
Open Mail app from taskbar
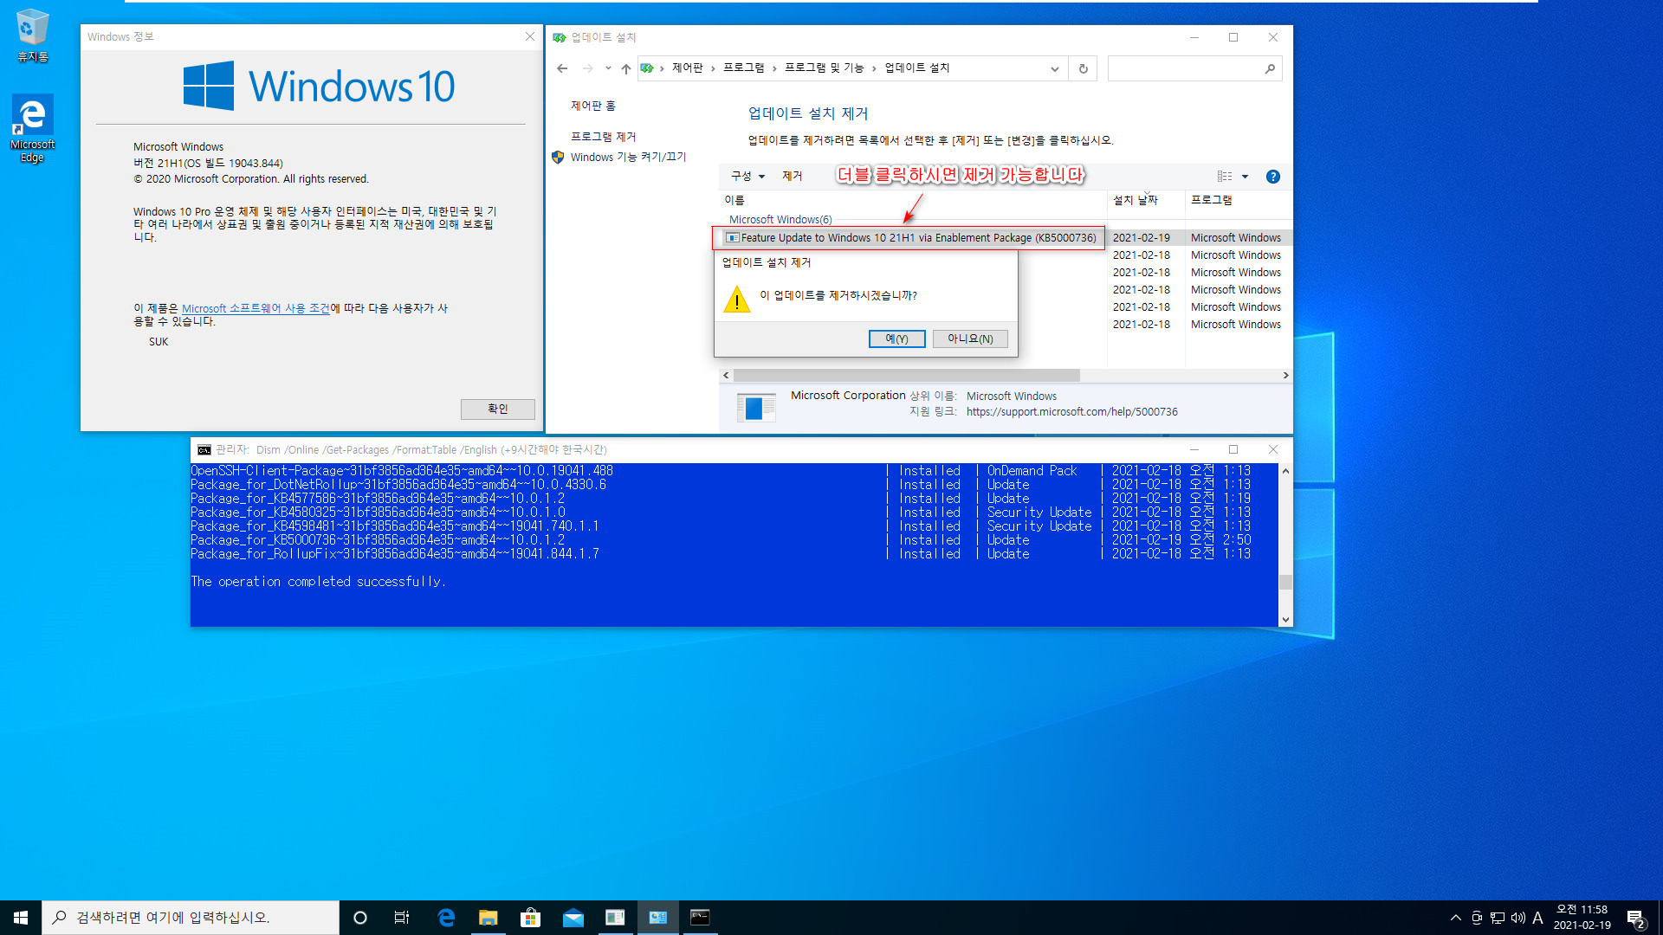pyautogui.click(x=573, y=918)
